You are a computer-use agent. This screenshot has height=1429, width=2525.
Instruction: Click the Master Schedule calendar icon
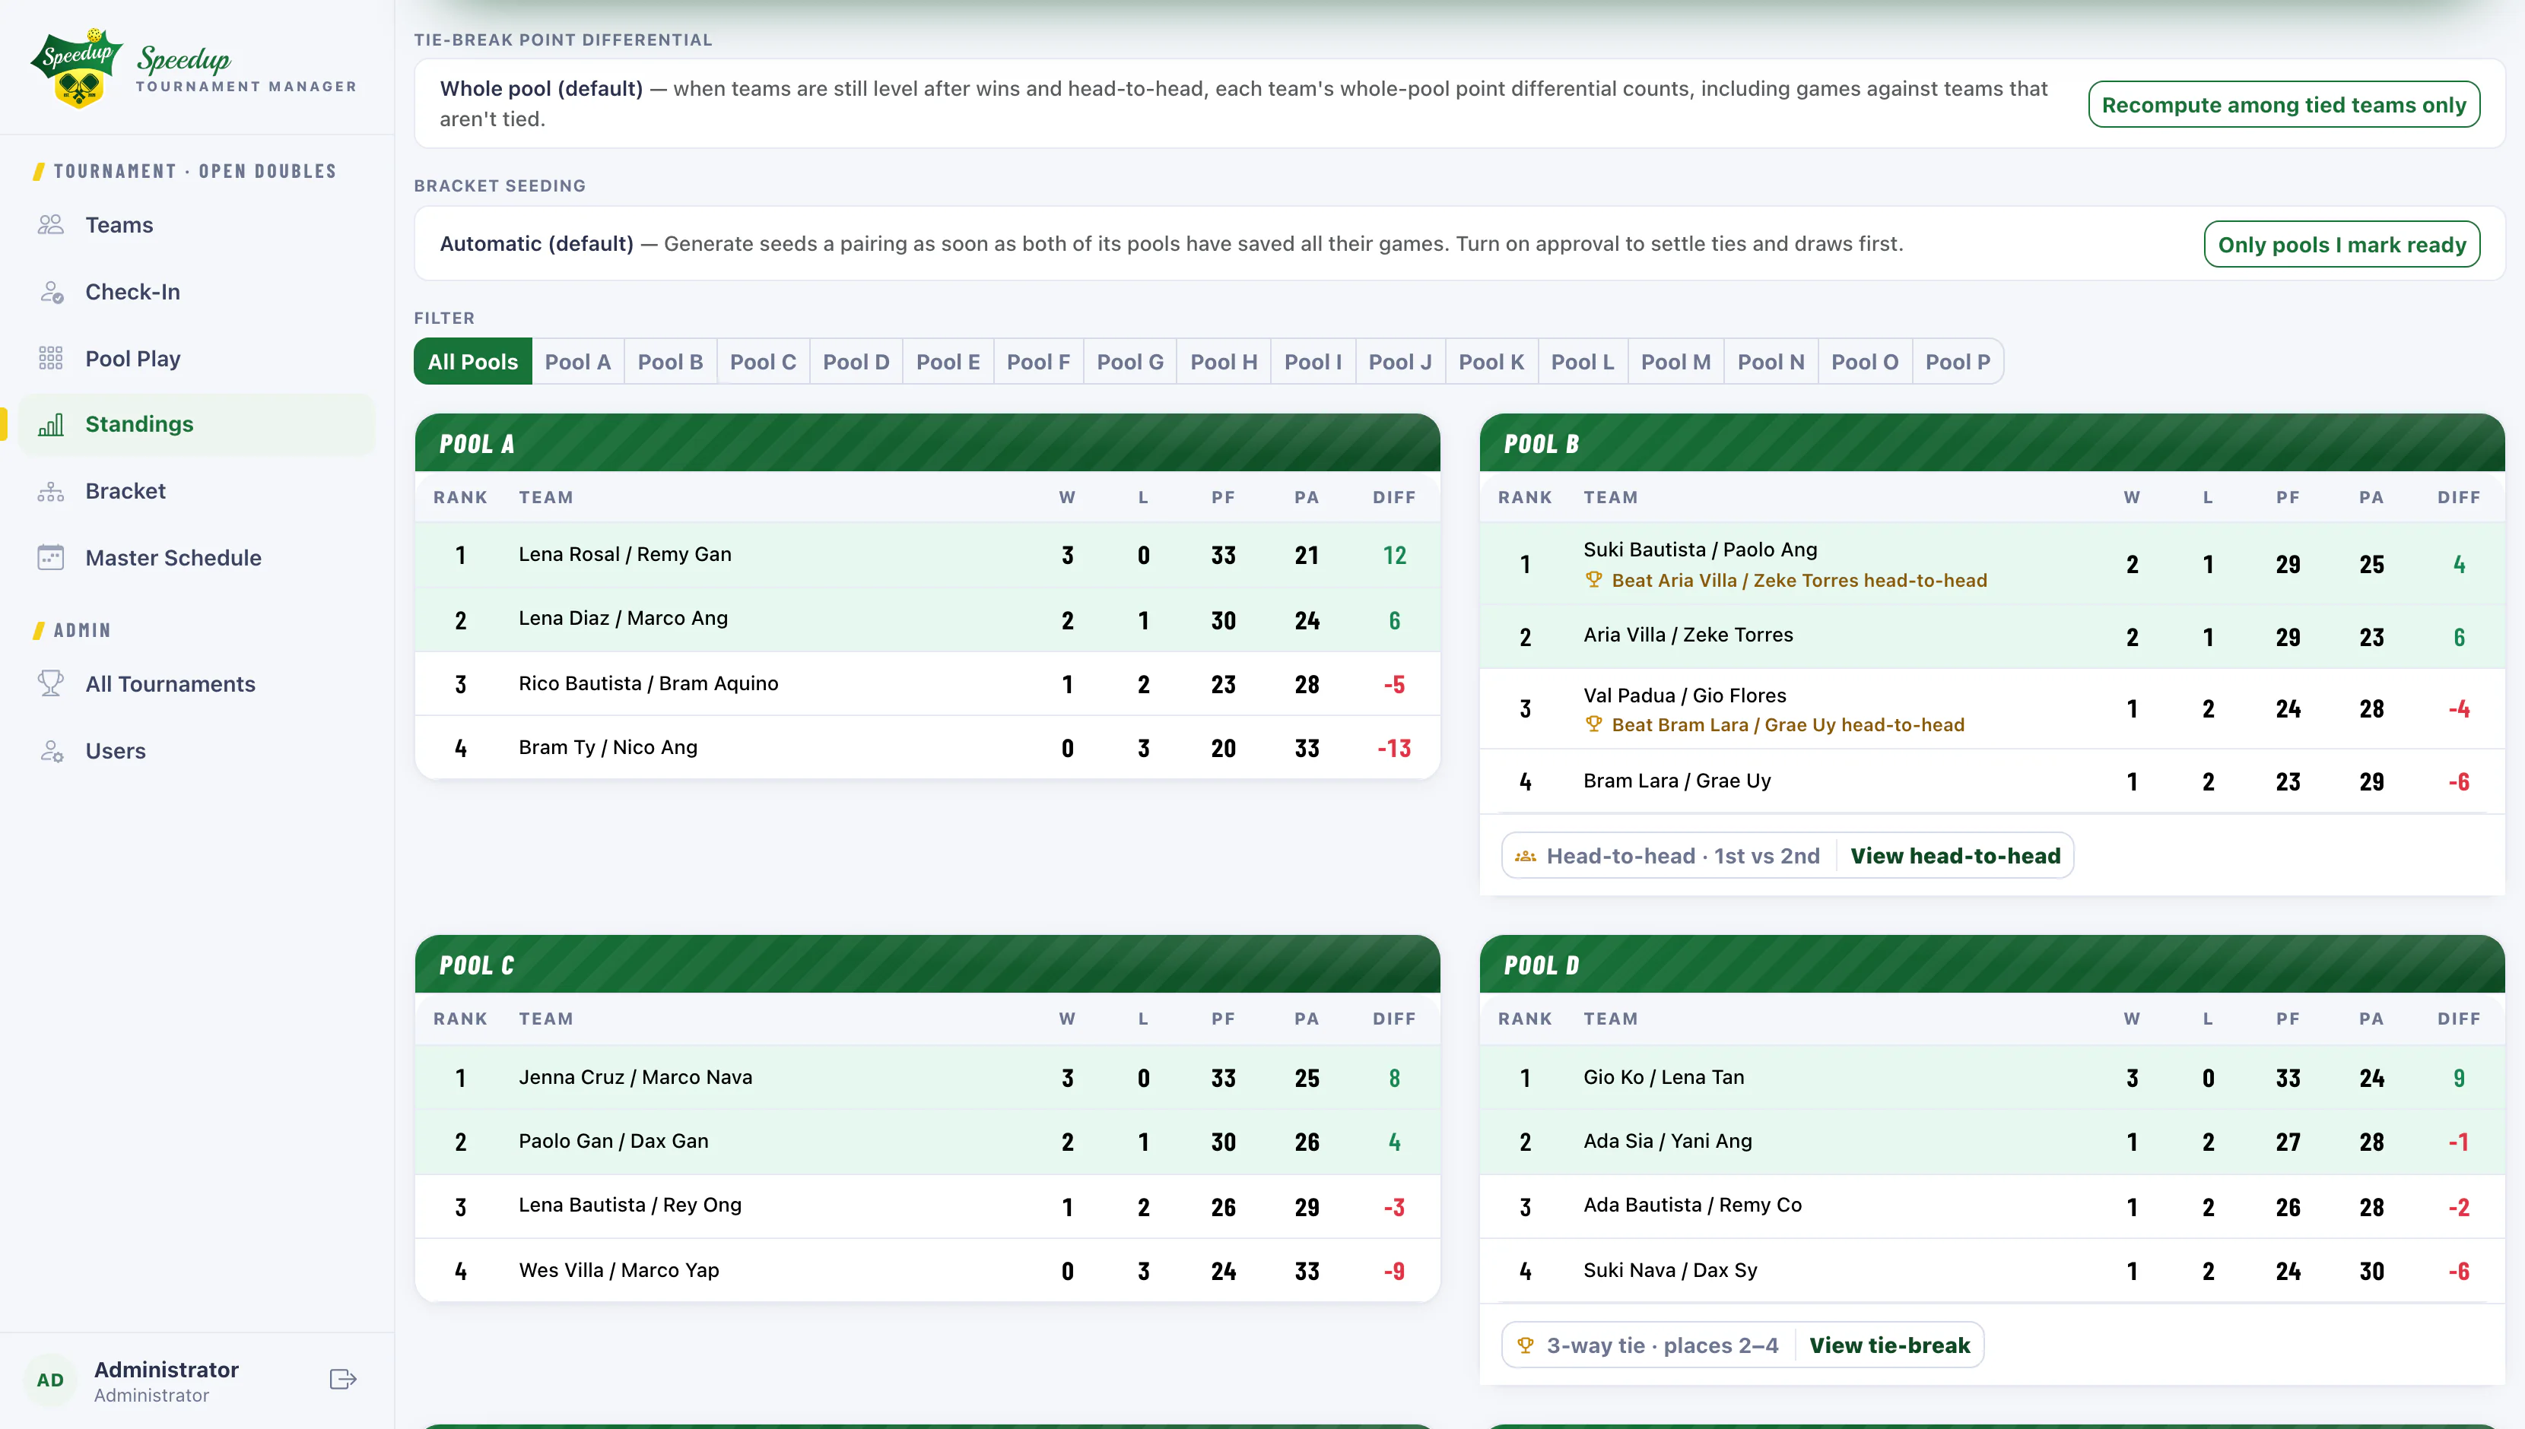51,557
